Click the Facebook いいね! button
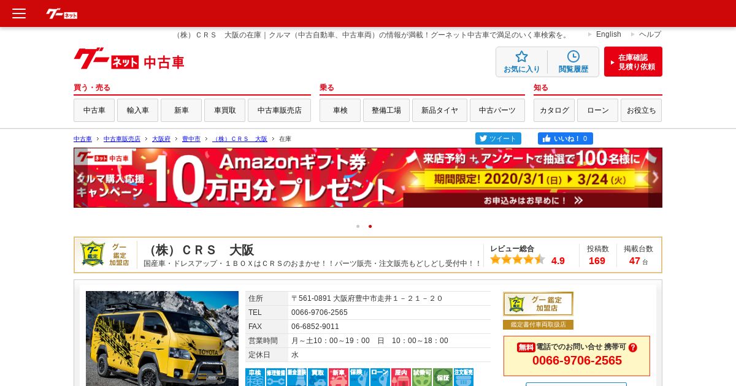The width and height of the screenshot is (736, 386). coord(565,138)
